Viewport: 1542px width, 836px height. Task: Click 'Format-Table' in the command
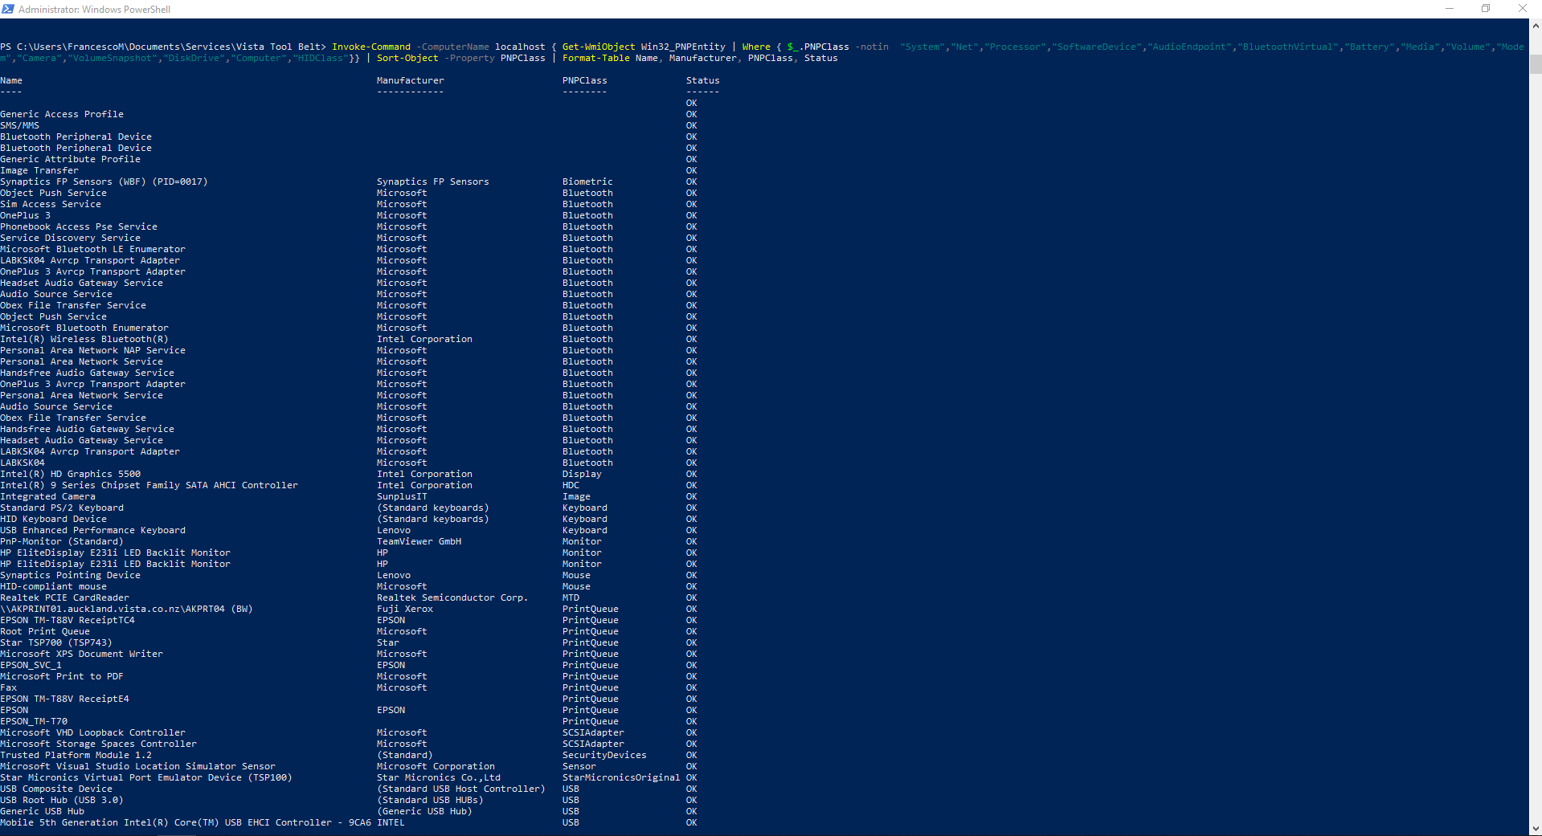click(x=596, y=58)
